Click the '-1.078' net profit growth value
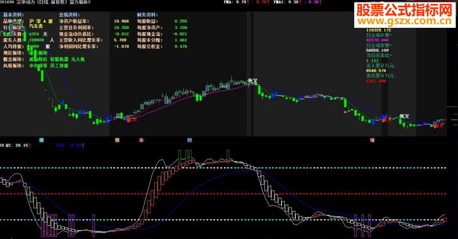 pos(121,47)
